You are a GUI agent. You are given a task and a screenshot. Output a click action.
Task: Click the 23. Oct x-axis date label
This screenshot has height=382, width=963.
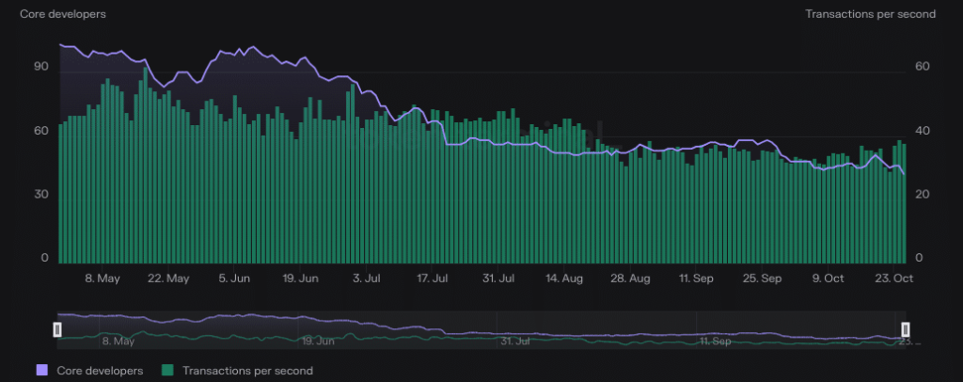coord(895,279)
